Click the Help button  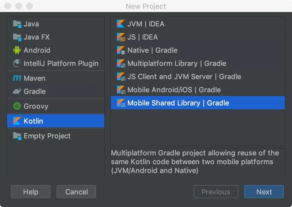point(31,192)
